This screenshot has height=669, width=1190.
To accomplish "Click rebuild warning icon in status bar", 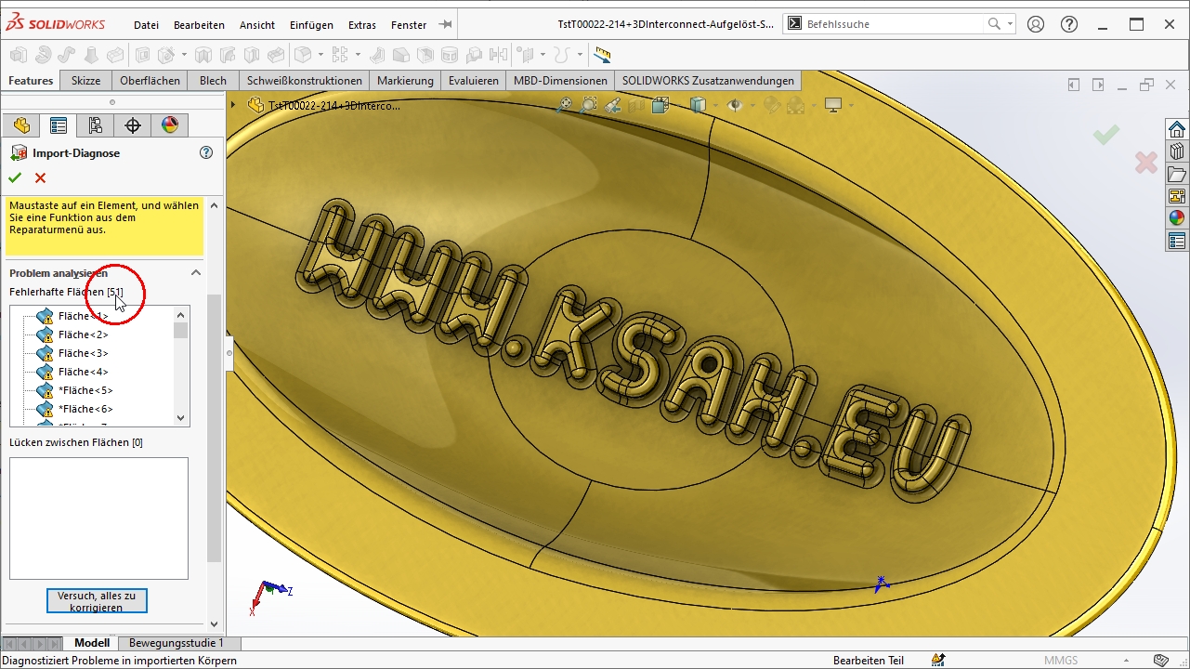I will [939, 660].
